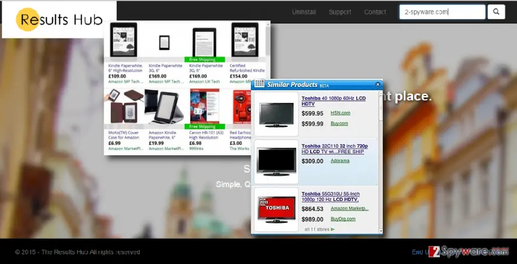Screen dimensions: 517x264
Task: Click $309.00 price text
Action: (x=312, y=161)
